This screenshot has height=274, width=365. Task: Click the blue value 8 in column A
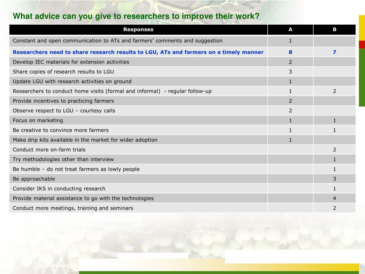(x=290, y=52)
